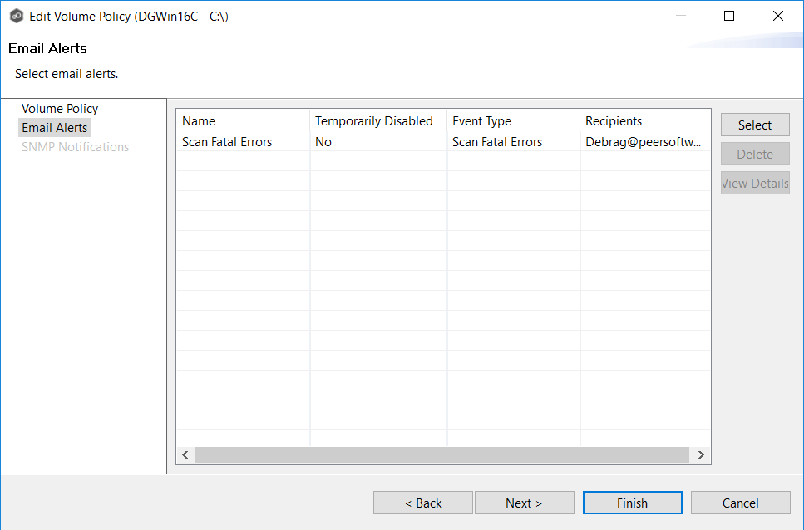Click the Delete button
The width and height of the screenshot is (804, 530).
[754, 155]
